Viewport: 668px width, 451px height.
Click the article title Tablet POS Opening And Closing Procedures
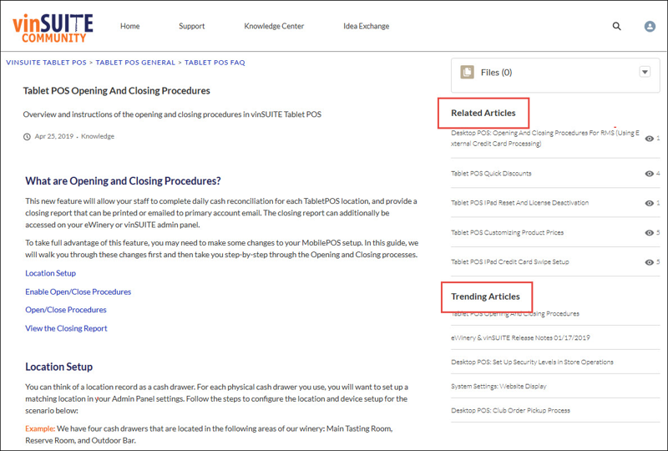pos(116,91)
